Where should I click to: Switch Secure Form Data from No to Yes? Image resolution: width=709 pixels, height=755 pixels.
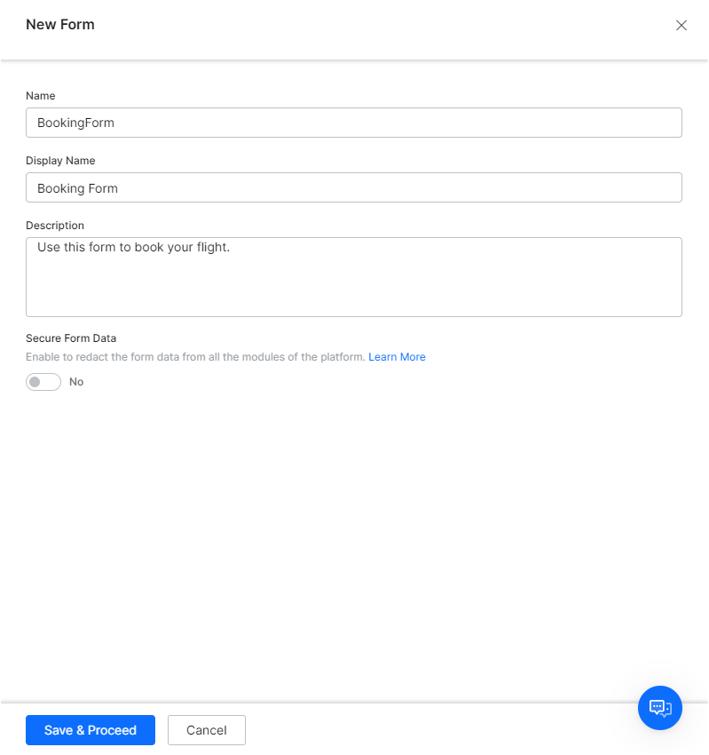(43, 381)
